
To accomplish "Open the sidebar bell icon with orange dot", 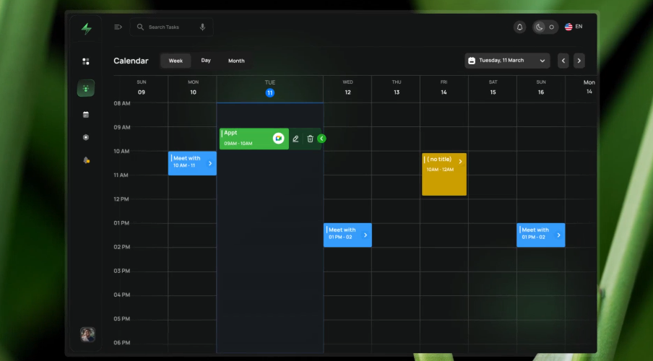I will coord(86,160).
